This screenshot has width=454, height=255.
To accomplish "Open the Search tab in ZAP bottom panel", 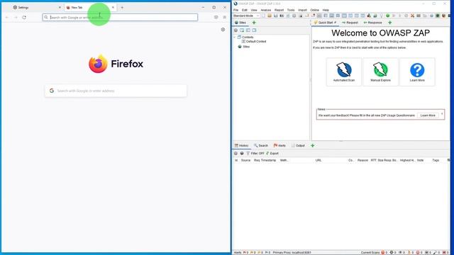I will pos(261,146).
